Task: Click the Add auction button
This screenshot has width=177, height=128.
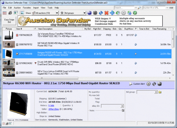Action: (x=171, y=8)
